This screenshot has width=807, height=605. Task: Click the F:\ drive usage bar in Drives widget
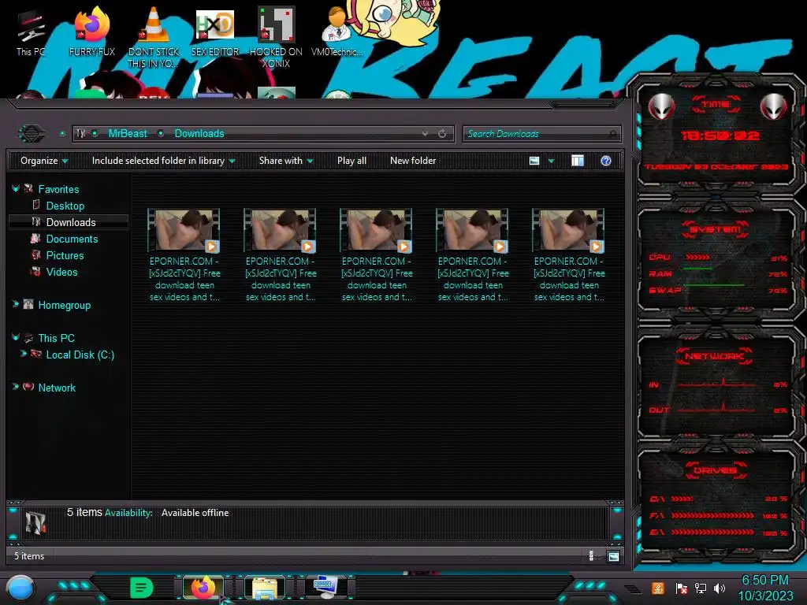tap(712, 515)
